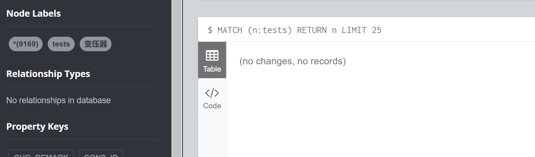Open the Code view brackets icon
This screenshot has width=535, height=157.
pyautogui.click(x=212, y=93)
